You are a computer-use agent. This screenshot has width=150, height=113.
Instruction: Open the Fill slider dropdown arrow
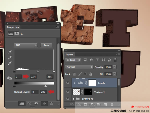[x=114, y=74]
